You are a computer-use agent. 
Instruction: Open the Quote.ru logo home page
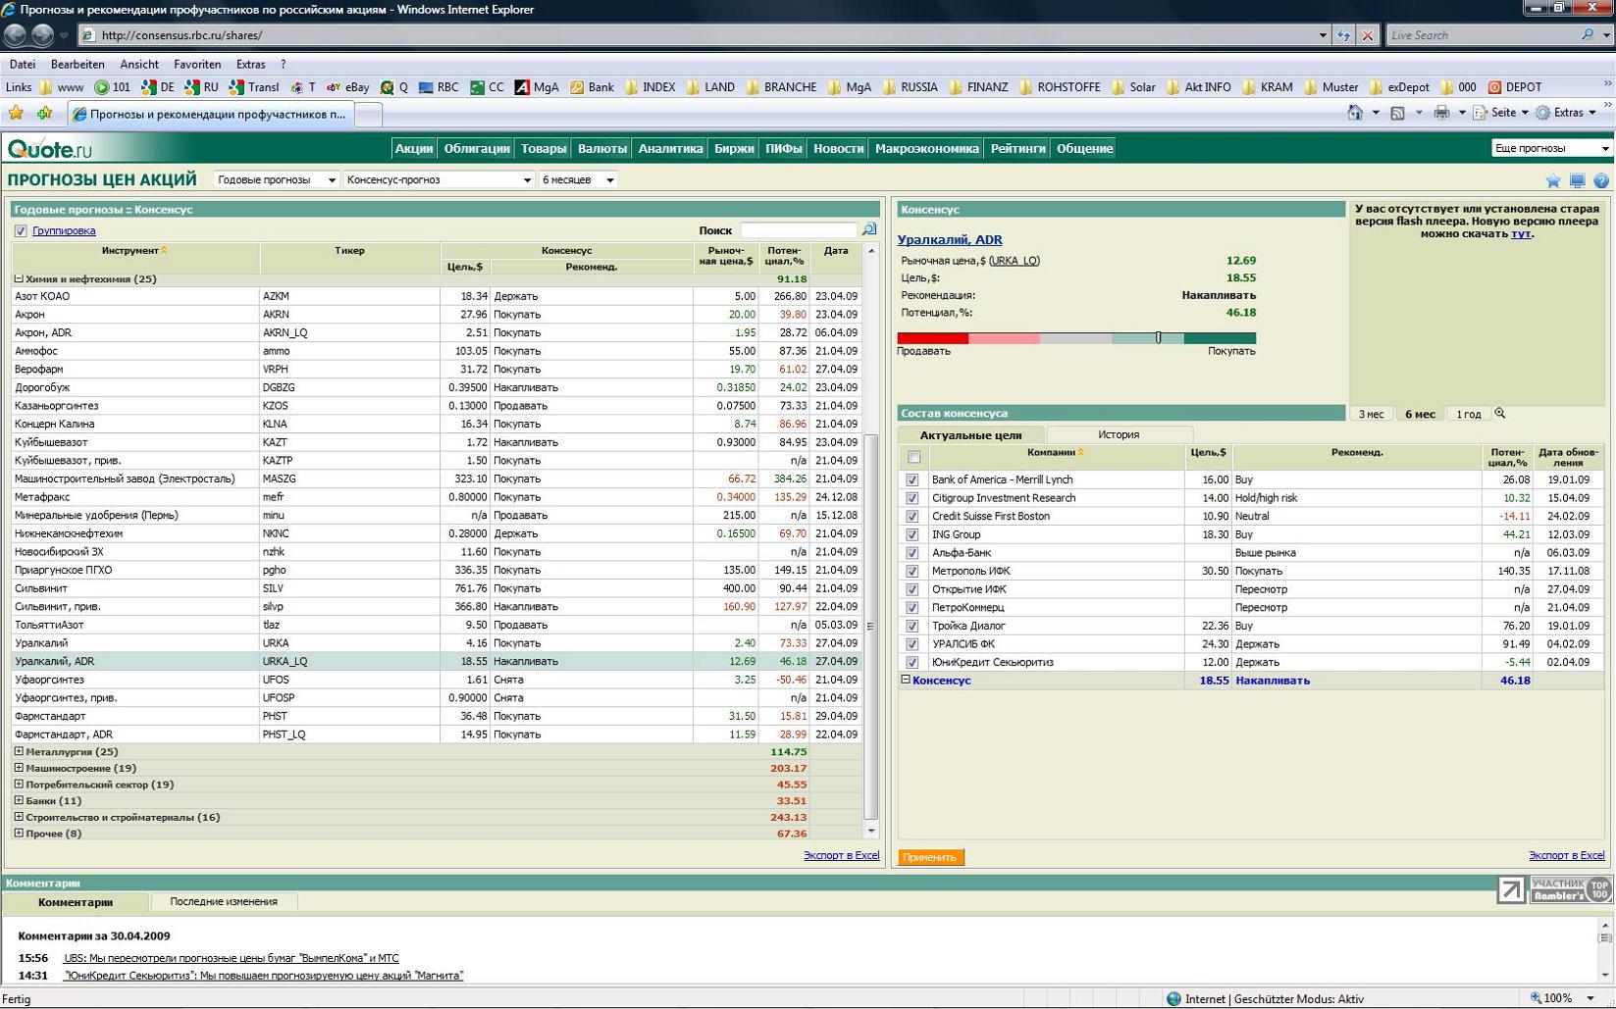pos(50,149)
